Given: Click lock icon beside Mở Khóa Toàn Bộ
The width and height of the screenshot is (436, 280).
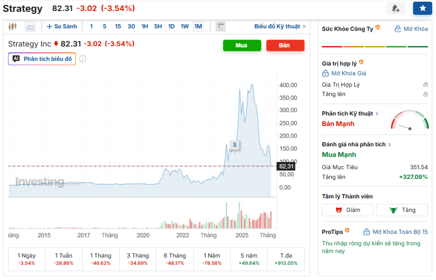Looking at the screenshot, I should [367, 232].
